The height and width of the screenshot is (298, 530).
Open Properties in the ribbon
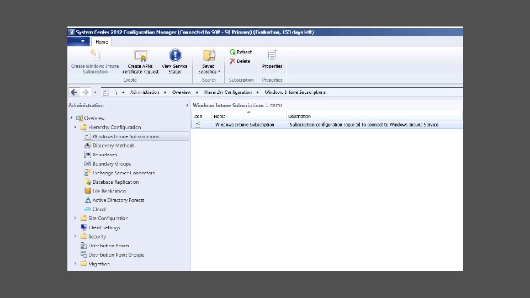[272, 60]
